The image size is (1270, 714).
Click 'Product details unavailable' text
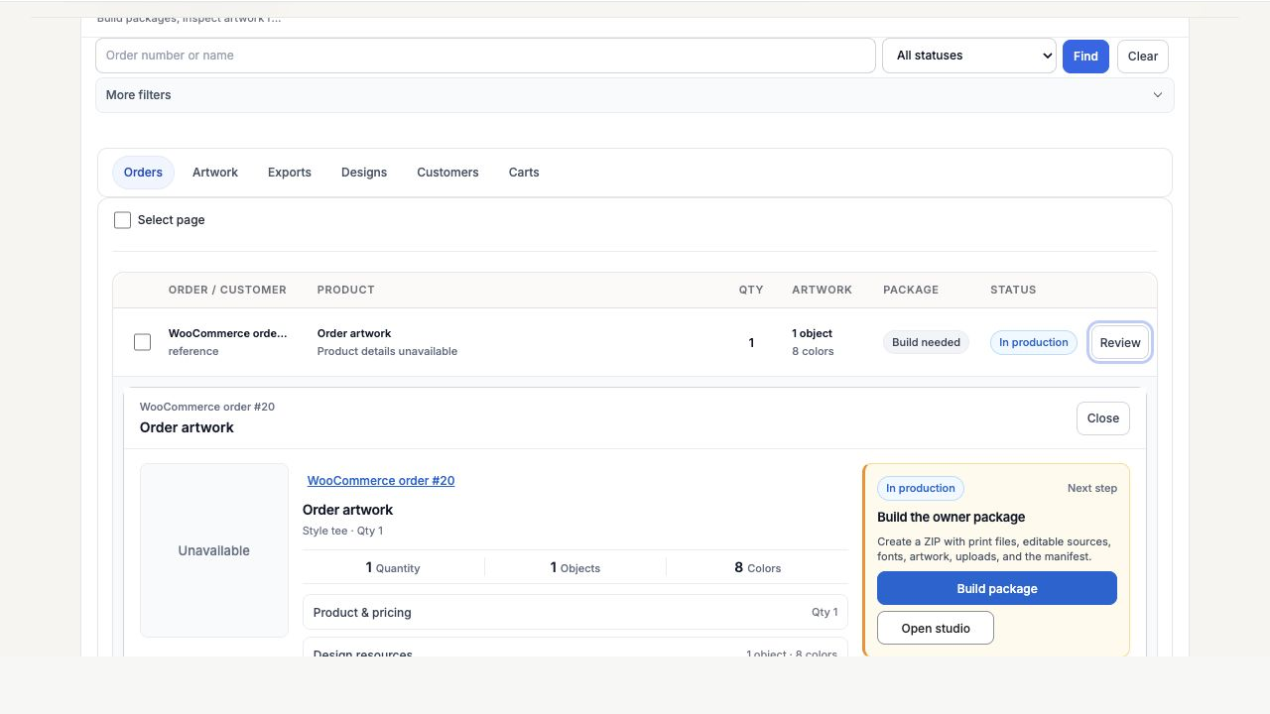point(387,351)
